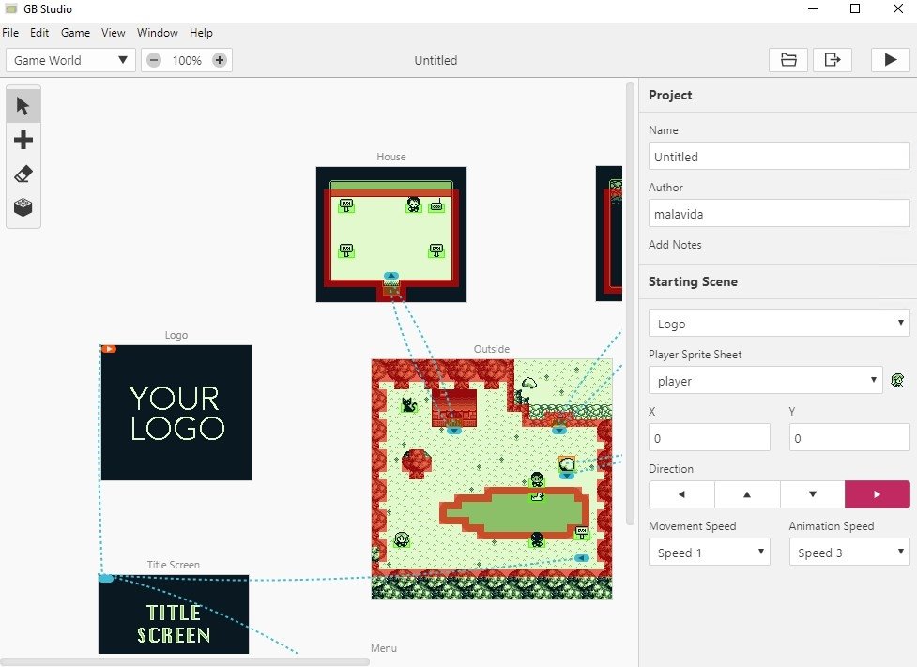Click the 100% zoom reset label
This screenshot has height=667, width=917.
tap(187, 60)
